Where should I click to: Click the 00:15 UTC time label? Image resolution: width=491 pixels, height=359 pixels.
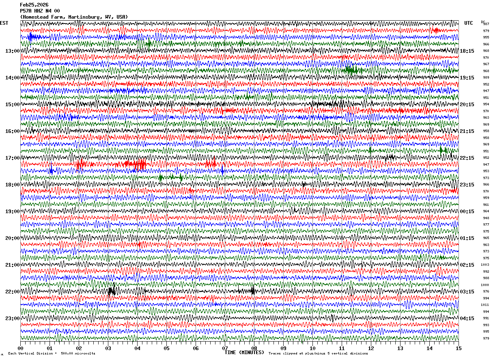click(467, 211)
